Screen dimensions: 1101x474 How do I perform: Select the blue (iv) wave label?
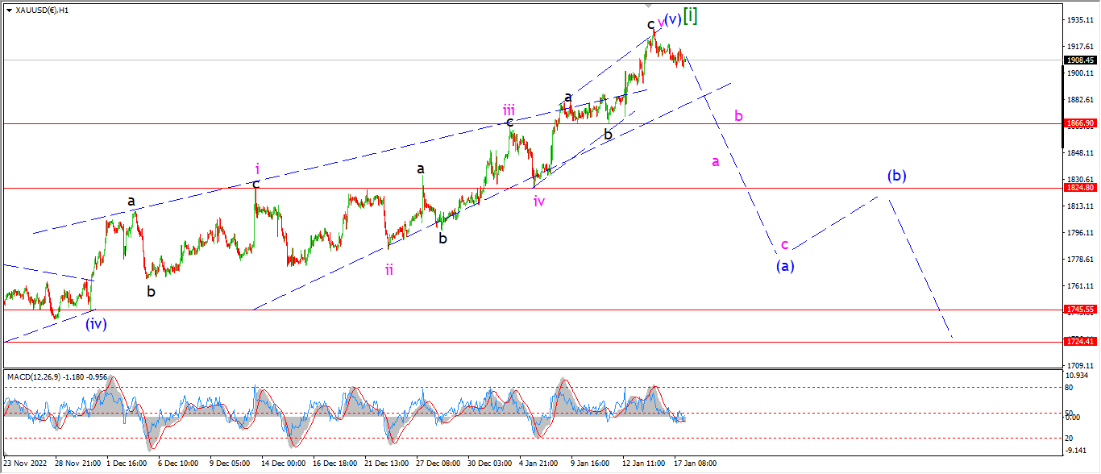(96, 324)
